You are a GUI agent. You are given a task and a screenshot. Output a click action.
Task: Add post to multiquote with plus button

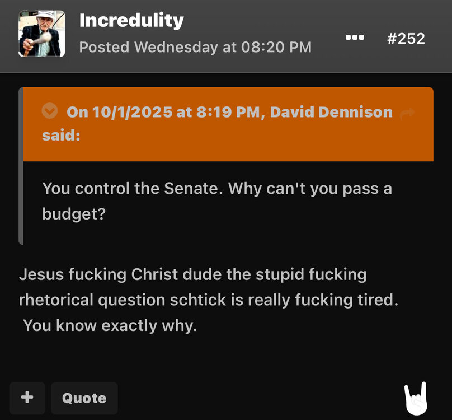27,398
